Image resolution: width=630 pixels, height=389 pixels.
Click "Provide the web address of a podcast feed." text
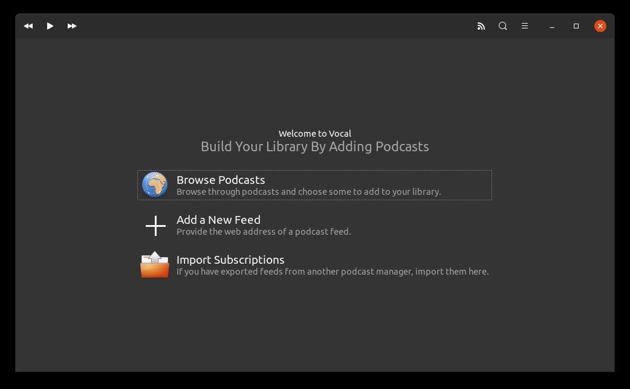[264, 232]
